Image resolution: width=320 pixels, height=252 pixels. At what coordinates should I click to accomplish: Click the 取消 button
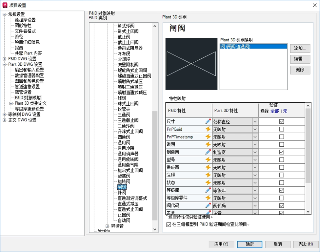pos(278,244)
